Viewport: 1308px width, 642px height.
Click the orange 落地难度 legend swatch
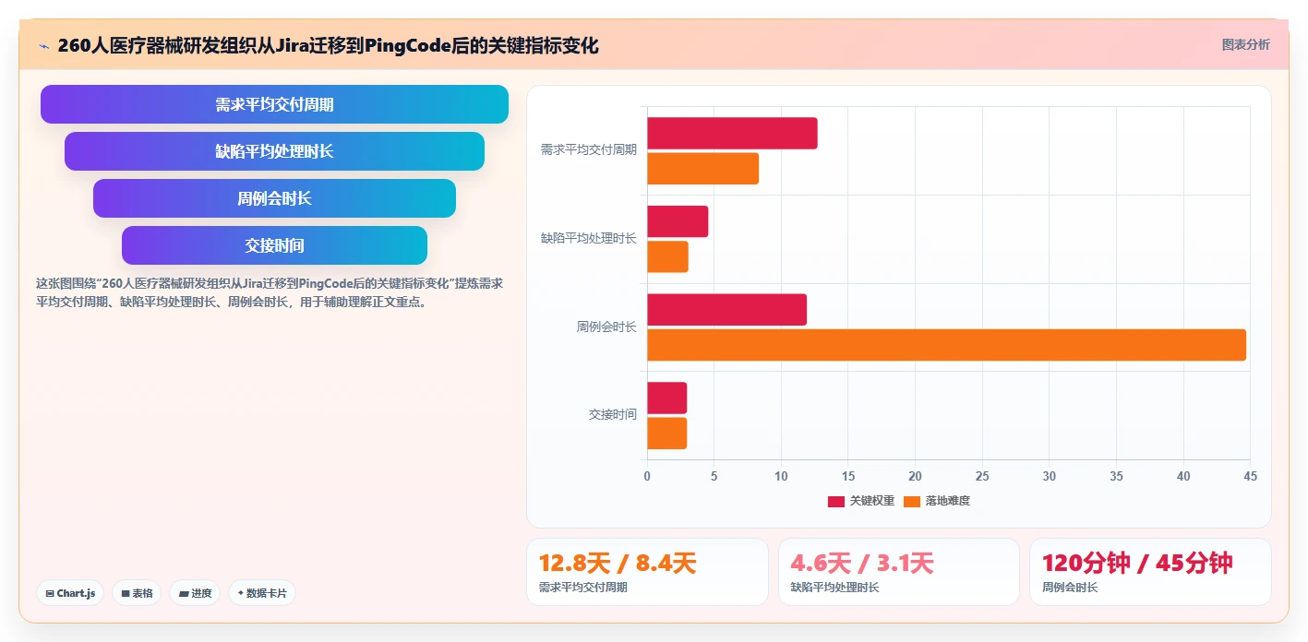(x=912, y=501)
